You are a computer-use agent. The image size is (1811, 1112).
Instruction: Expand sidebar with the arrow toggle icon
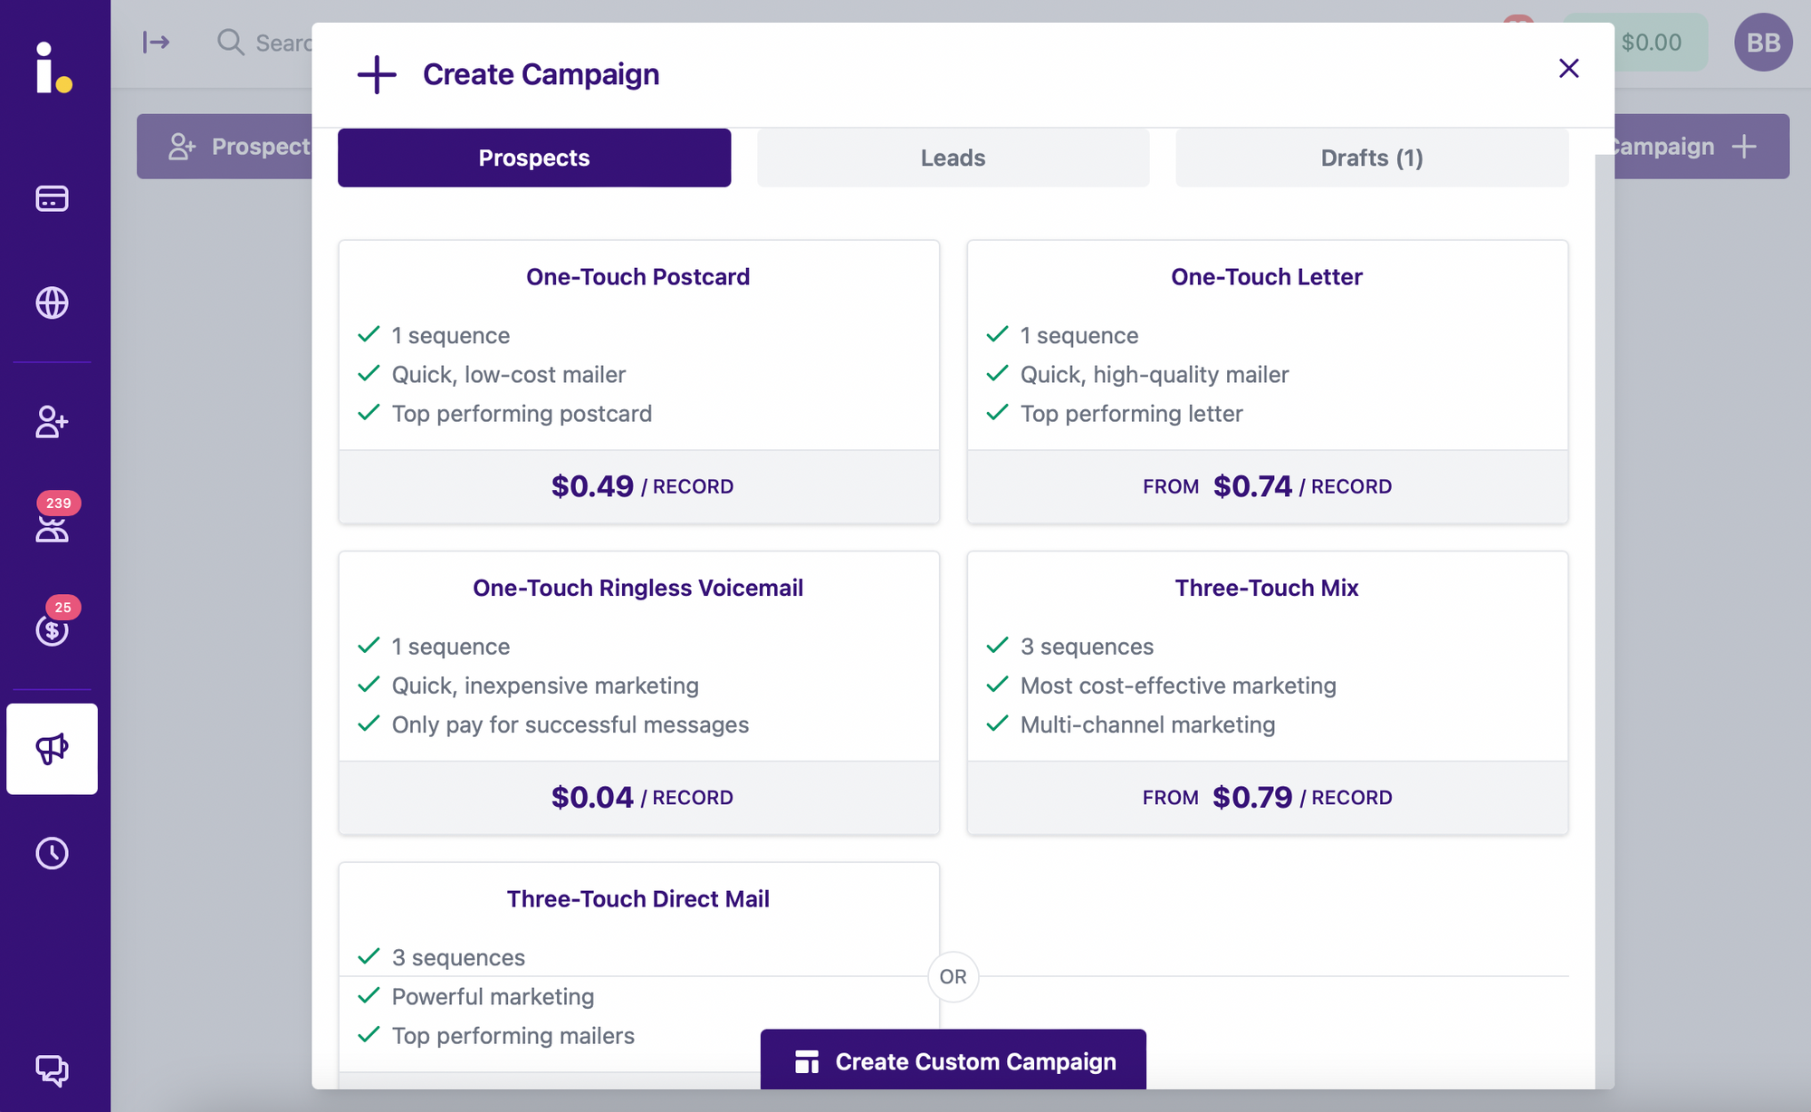click(156, 43)
